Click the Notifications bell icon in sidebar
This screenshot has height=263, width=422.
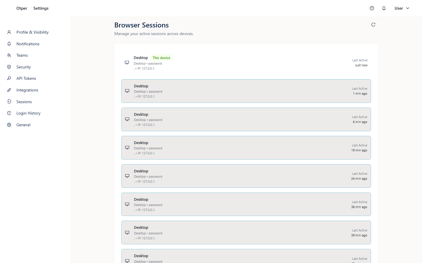point(9,44)
